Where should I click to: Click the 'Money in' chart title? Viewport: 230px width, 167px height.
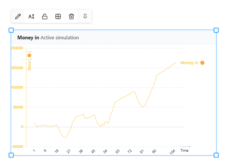(x=28, y=38)
